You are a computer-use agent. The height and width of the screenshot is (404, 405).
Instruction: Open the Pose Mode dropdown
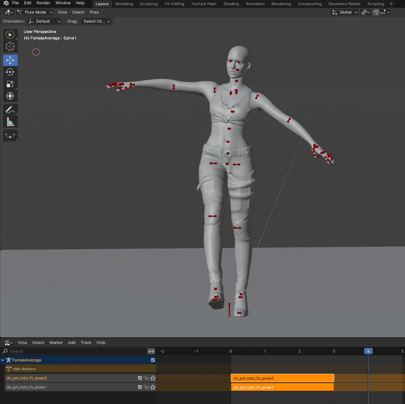(35, 12)
